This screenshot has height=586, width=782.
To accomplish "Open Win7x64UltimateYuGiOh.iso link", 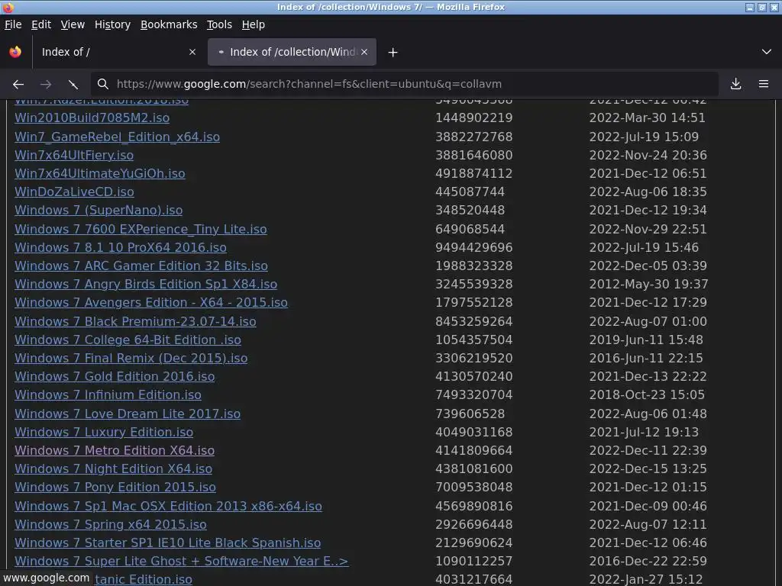I will coord(100,174).
